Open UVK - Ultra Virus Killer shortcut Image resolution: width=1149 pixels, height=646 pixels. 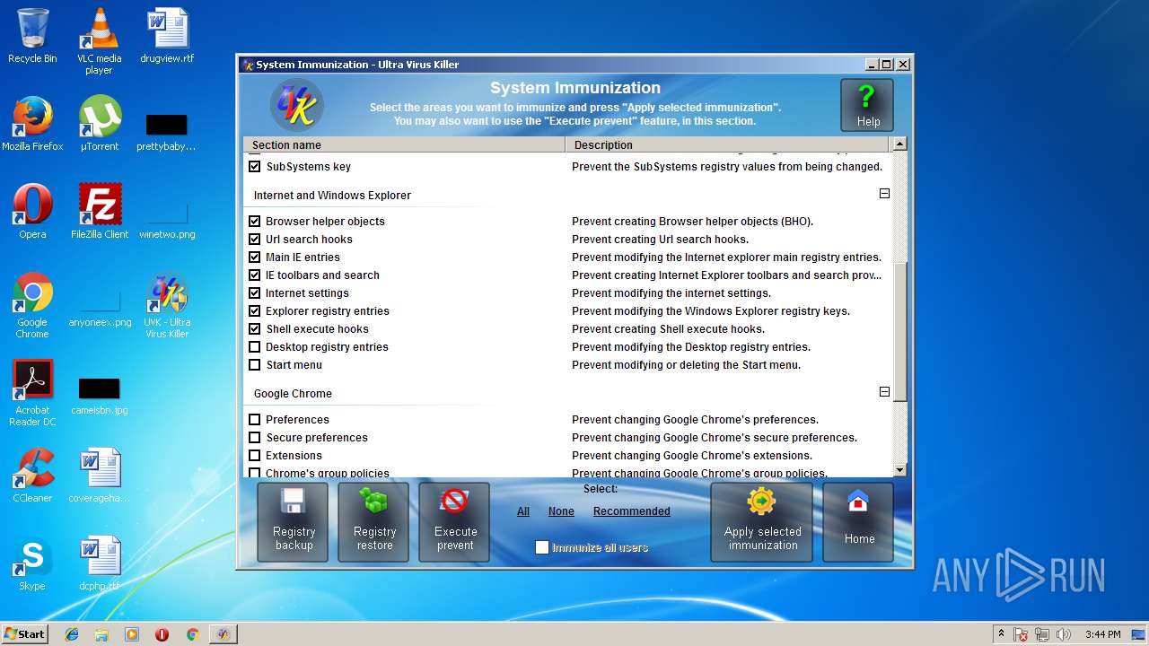pos(167,305)
